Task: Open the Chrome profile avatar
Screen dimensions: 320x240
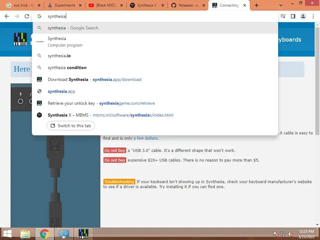Action: tap(303, 16)
